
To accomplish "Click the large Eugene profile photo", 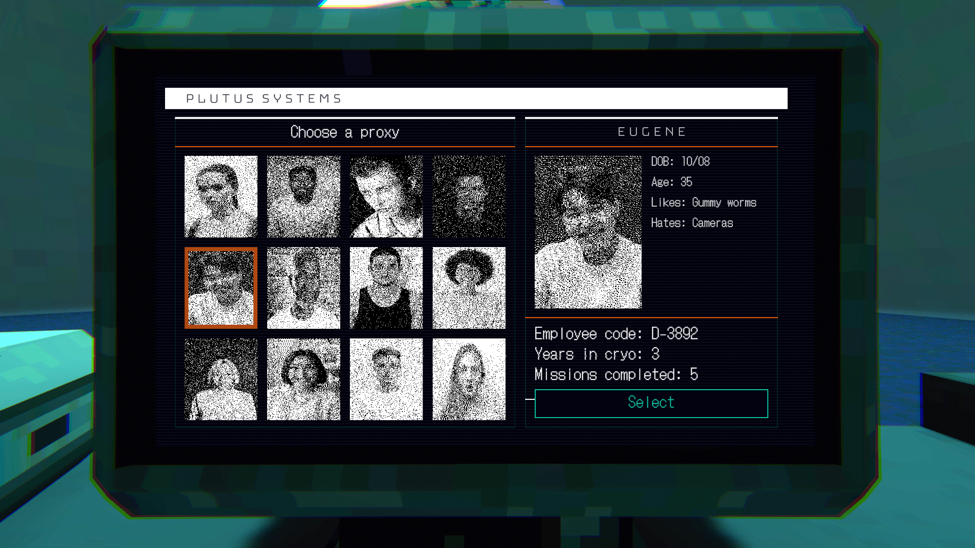I will coord(588,232).
